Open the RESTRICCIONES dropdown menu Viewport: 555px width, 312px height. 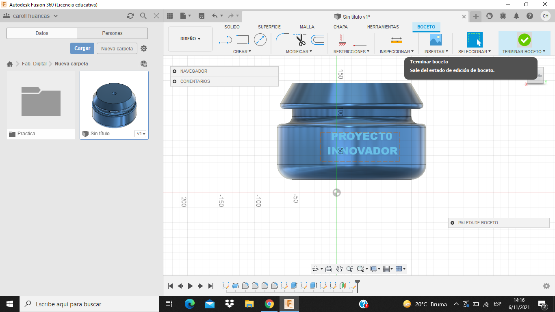[351, 52]
